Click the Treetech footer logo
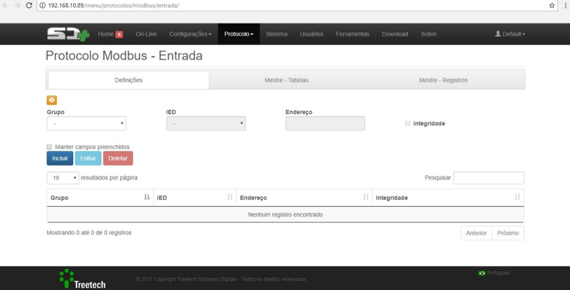The height and width of the screenshot is (290, 570). point(83,279)
